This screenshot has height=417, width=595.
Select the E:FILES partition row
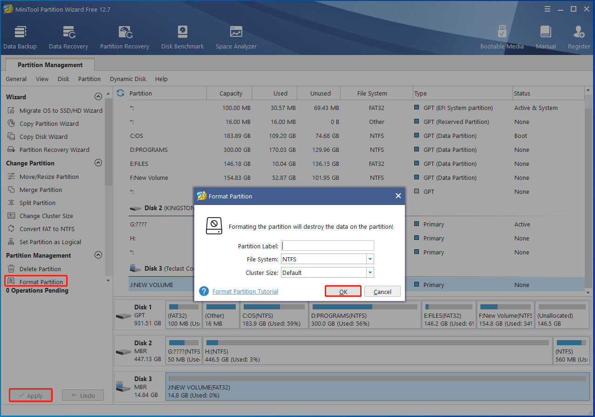point(356,164)
